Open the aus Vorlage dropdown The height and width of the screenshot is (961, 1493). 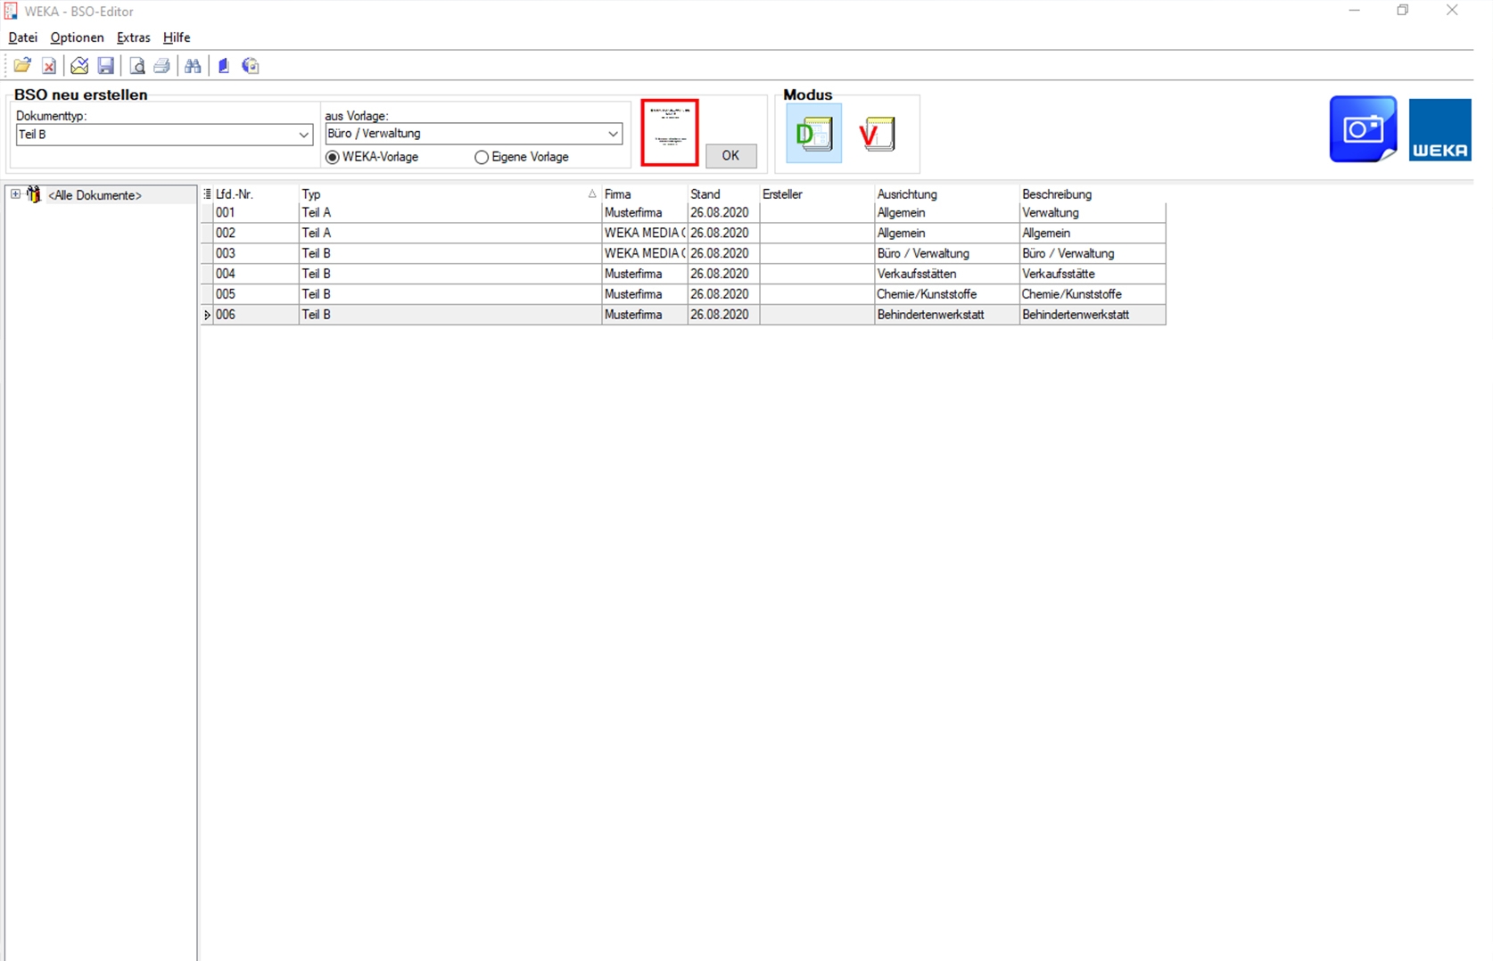[613, 134]
